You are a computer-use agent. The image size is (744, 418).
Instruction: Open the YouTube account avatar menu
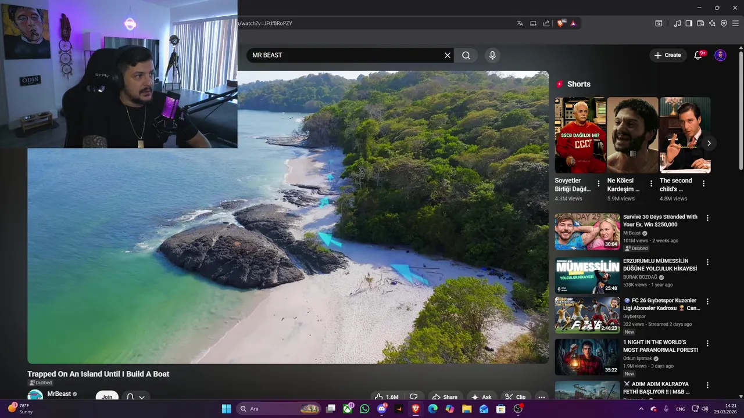coord(720,55)
